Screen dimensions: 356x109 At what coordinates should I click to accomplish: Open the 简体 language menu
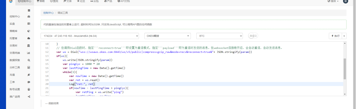[x=333, y=1]
